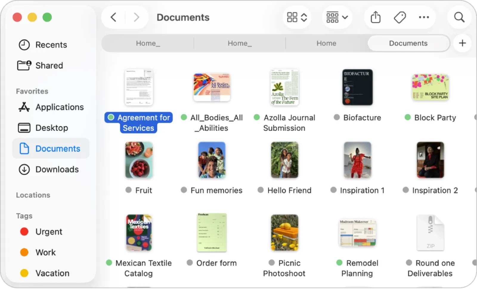The image size is (477, 289).
Task: Click the back navigation arrow
Action: point(113,17)
